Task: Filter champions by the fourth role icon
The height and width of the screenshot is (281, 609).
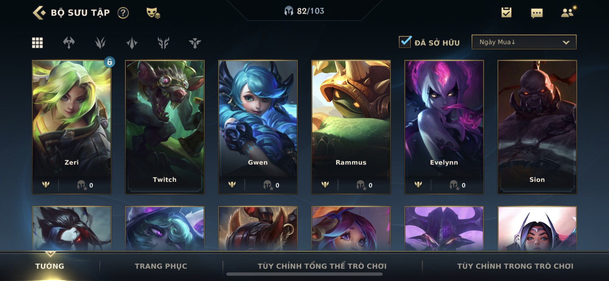Action: (163, 43)
